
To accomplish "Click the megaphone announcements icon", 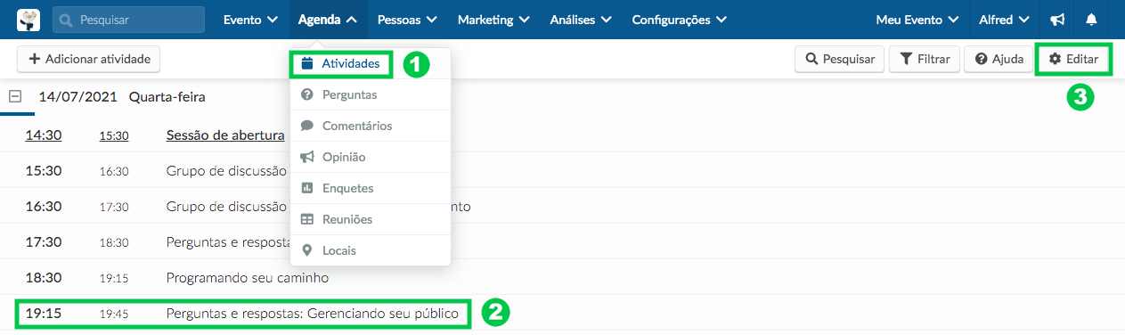I will (x=1057, y=20).
